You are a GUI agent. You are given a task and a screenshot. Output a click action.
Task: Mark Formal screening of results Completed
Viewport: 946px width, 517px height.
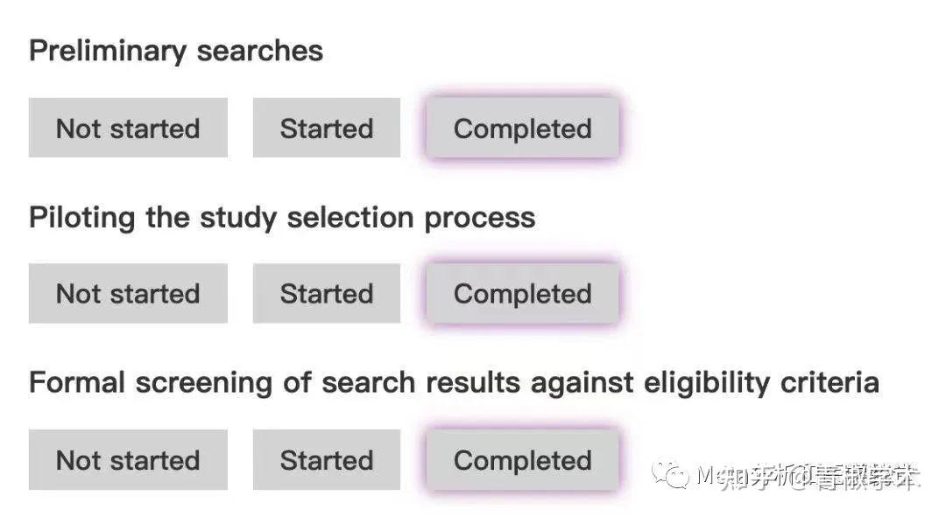522,459
